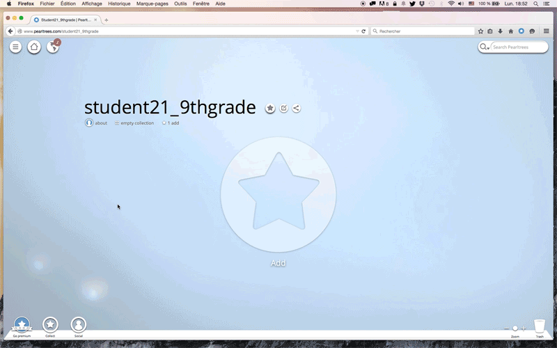Open a new Firefox tab
The image size is (557, 348).
point(107,19)
